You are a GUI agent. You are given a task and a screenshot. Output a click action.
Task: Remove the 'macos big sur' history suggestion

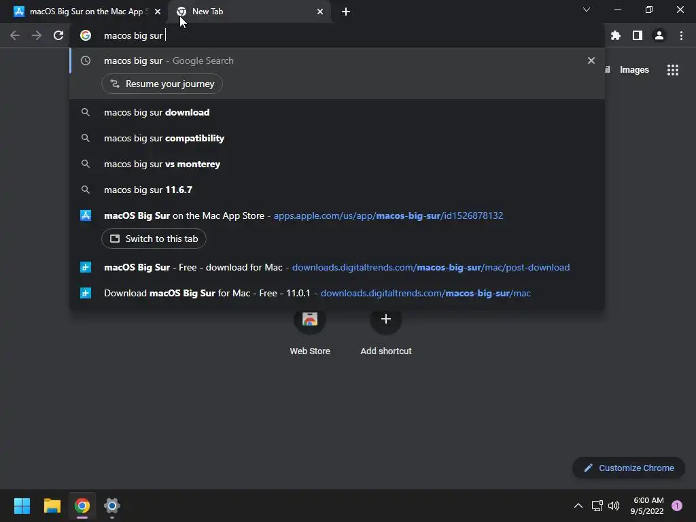point(591,60)
